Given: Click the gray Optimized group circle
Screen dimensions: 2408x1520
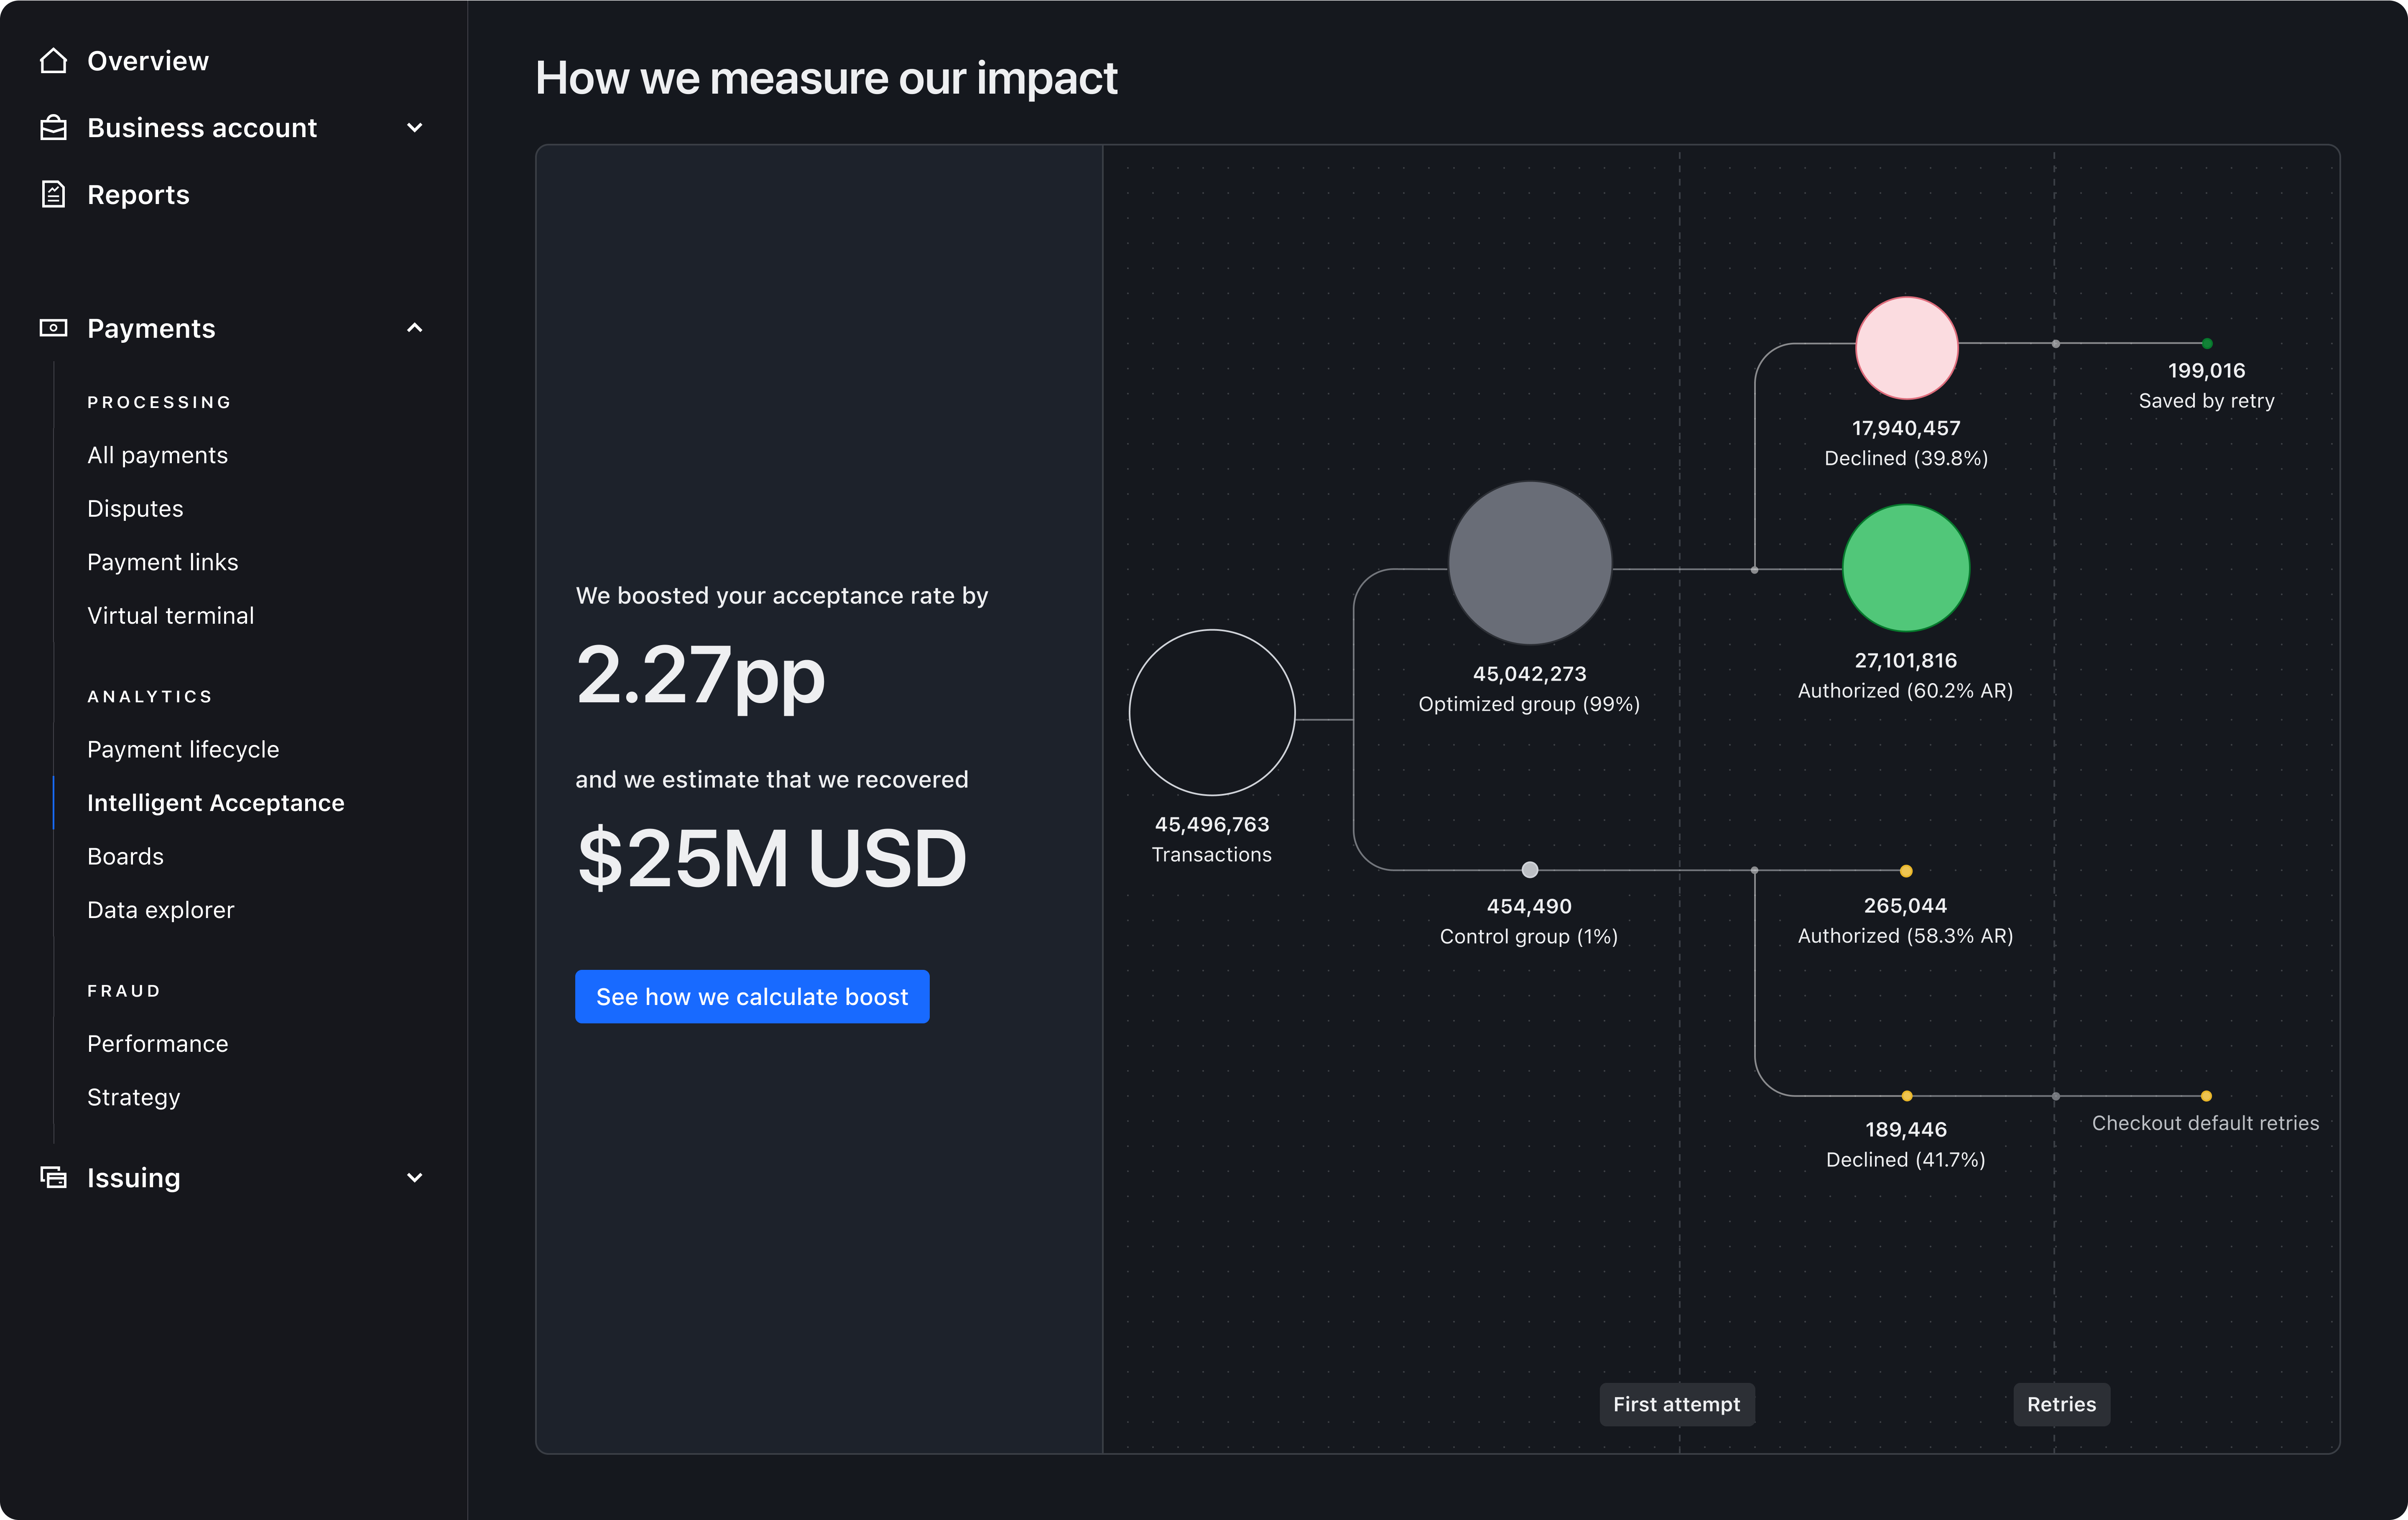Looking at the screenshot, I should click(x=1530, y=563).
